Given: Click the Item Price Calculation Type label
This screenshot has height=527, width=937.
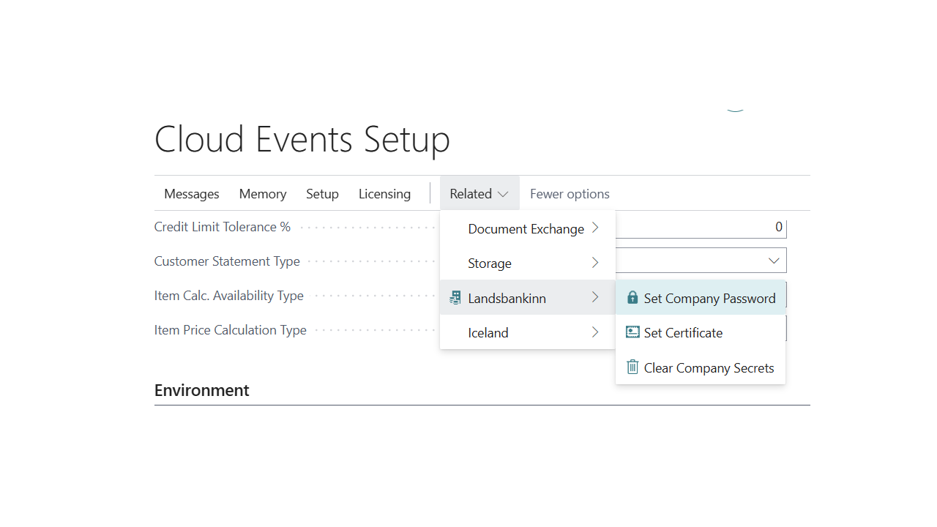Looking at the screenshot, I should click(x=230, y=330).
